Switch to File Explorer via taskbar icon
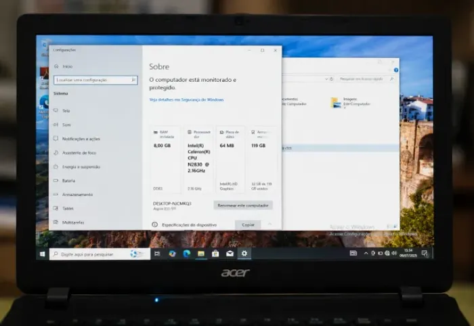The width and height of the screenshot is (474, 326). (x=201, y=254)
